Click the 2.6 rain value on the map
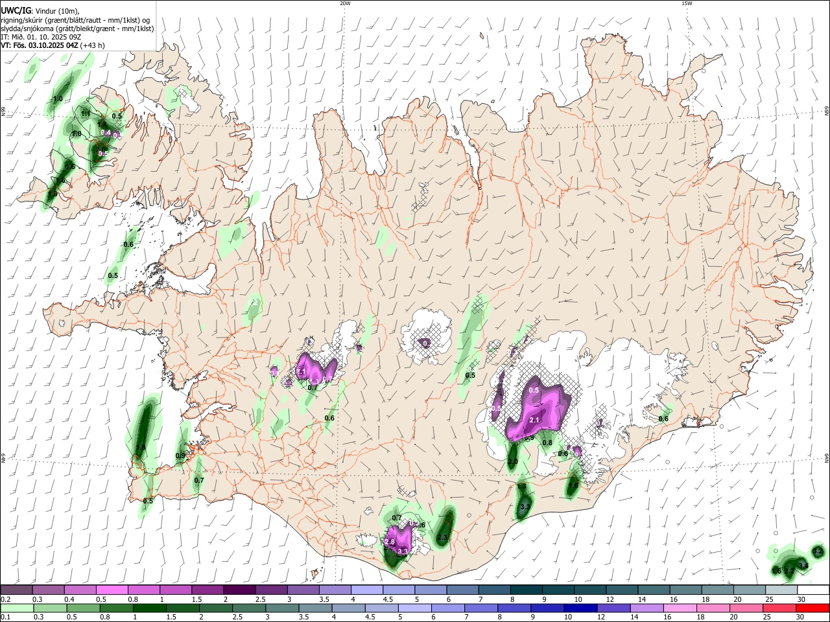 pyautogui.click(x=70, y=167)
